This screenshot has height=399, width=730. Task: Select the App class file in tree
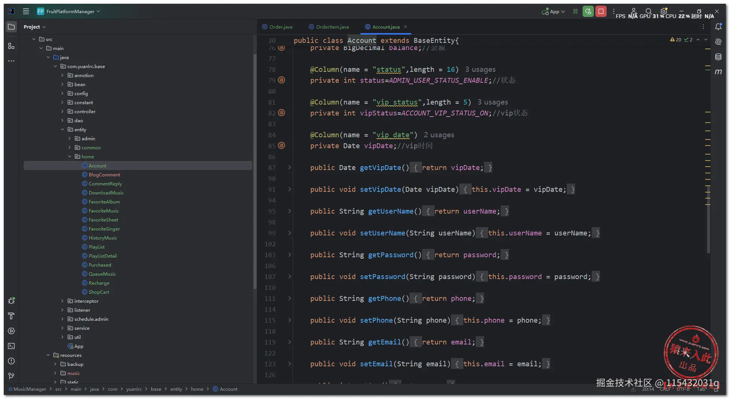(x=79, y=346)
